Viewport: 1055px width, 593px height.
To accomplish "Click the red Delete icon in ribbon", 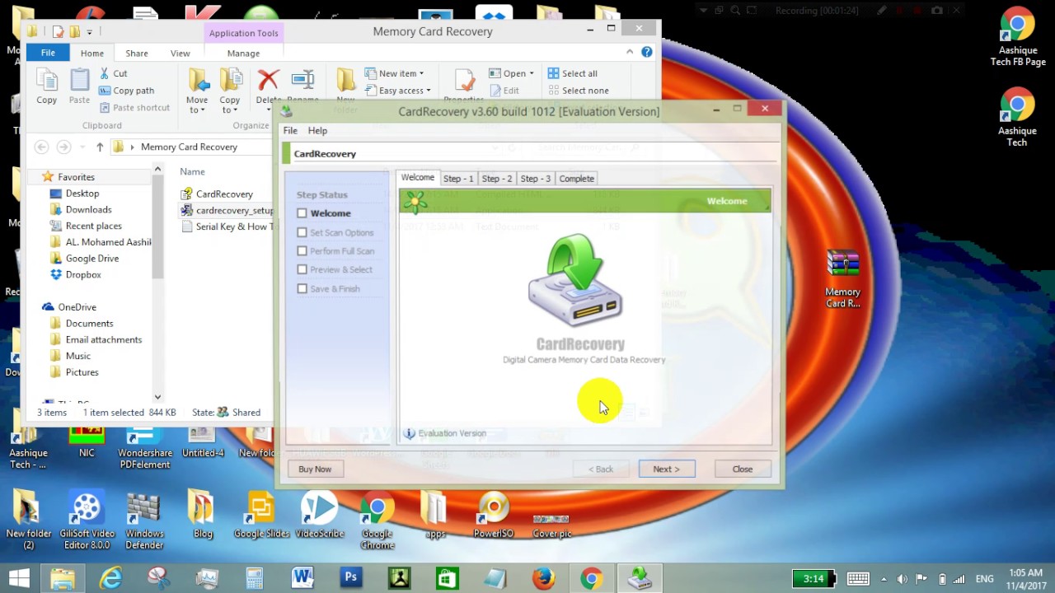I will [x=268, y=80].
